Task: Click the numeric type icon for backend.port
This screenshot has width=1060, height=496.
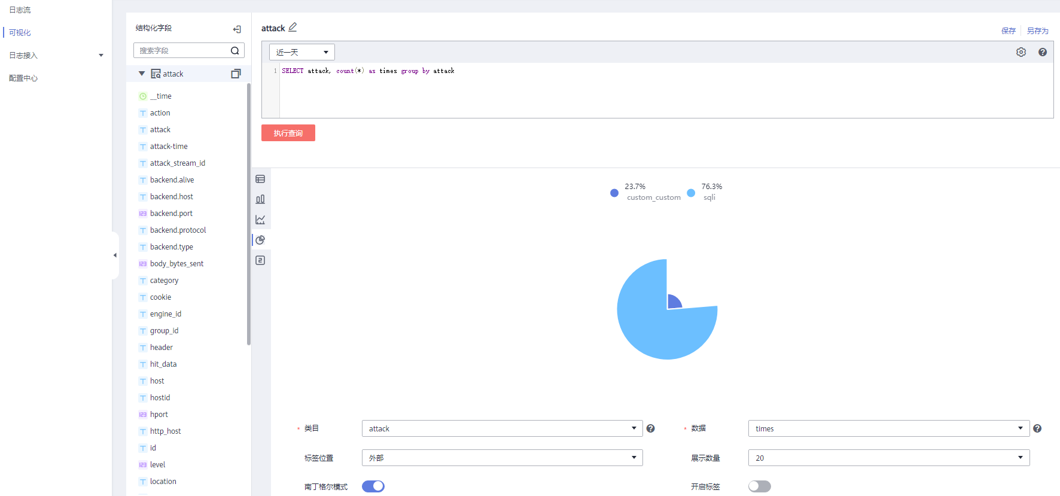Action: pos(143,214)
